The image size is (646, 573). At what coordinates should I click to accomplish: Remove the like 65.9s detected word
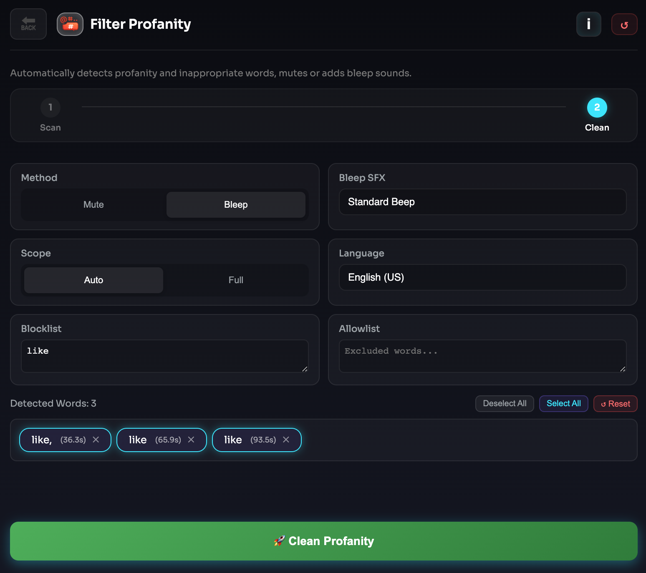[x=191, y=440]
